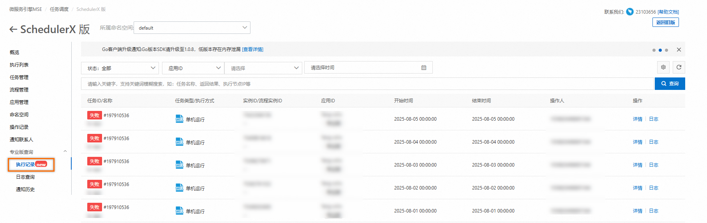Open 详情 for the 2025-08-02 record
This screenshot has height=223, width=707.
[638, 188]
